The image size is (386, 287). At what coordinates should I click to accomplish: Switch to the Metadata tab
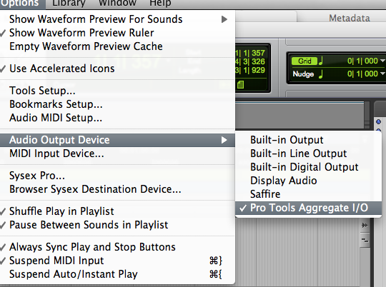350,18
